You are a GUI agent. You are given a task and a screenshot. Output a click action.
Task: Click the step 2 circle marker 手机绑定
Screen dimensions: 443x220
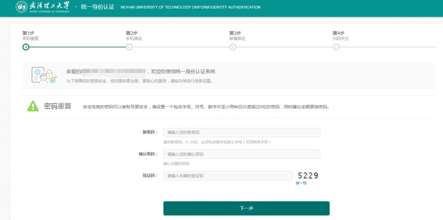129,47
